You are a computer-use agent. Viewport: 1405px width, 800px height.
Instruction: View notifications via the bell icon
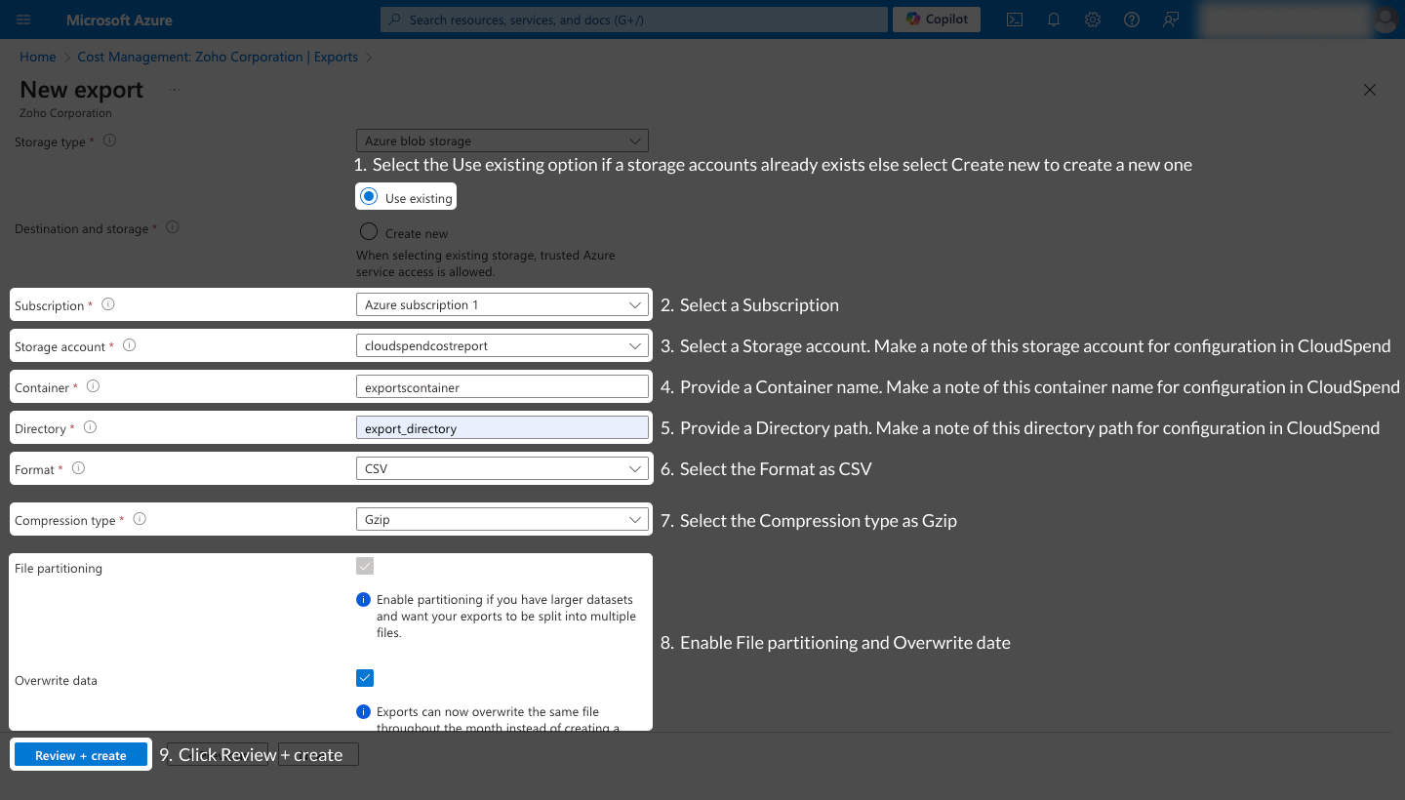[1053, 19]
